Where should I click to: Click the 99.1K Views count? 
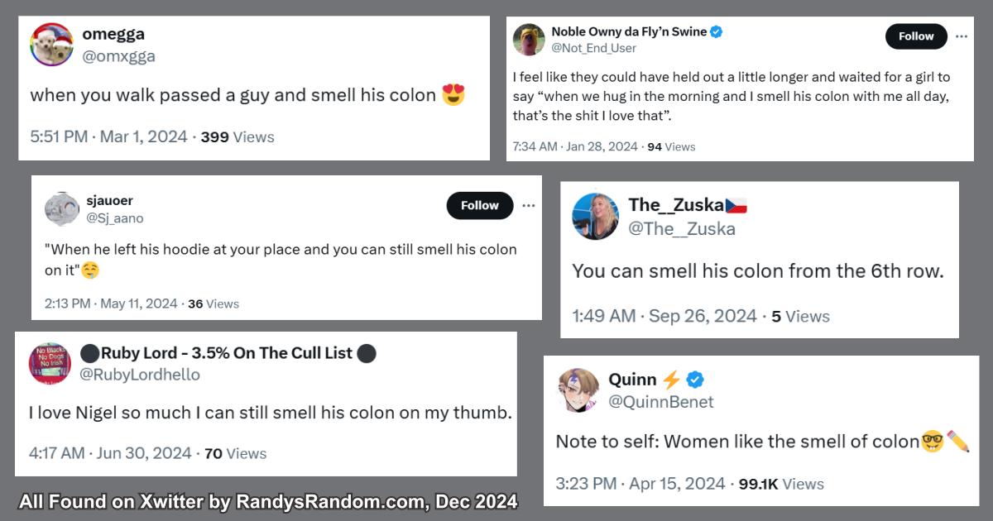781,484
